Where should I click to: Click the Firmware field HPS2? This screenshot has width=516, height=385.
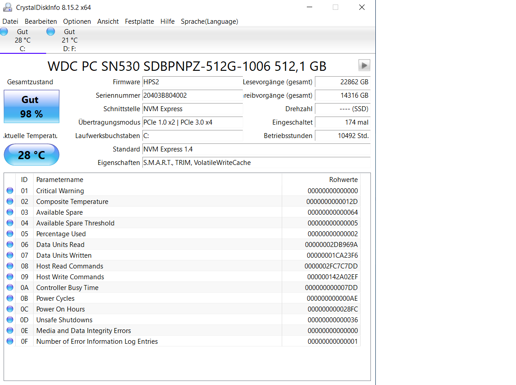coord(193,82)
